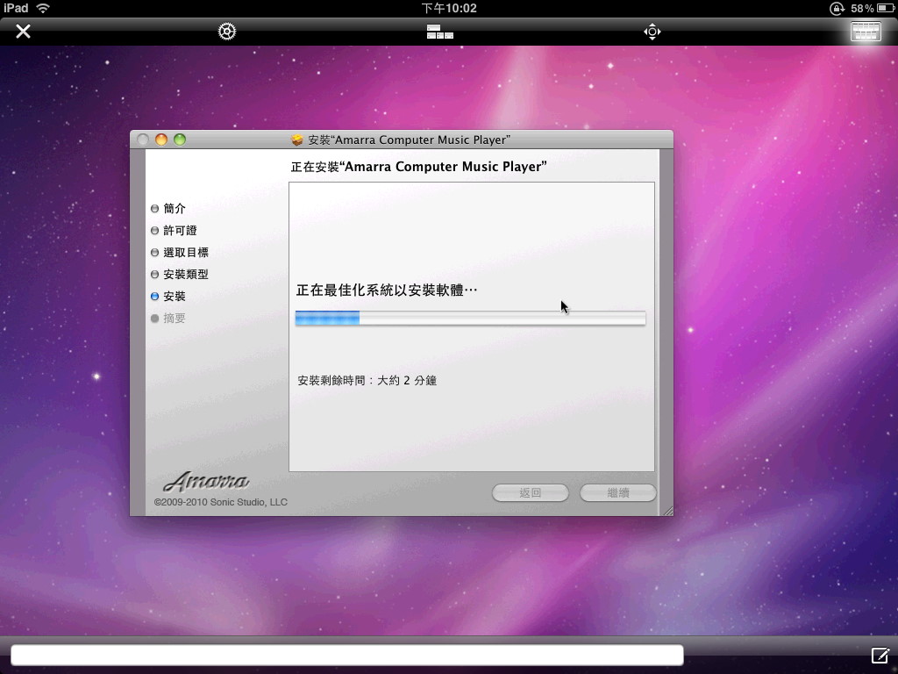The width and height of the screenshot is (898, 674).
Task: Select the 選取目標 step in sidebar
Action: [180, 252]
